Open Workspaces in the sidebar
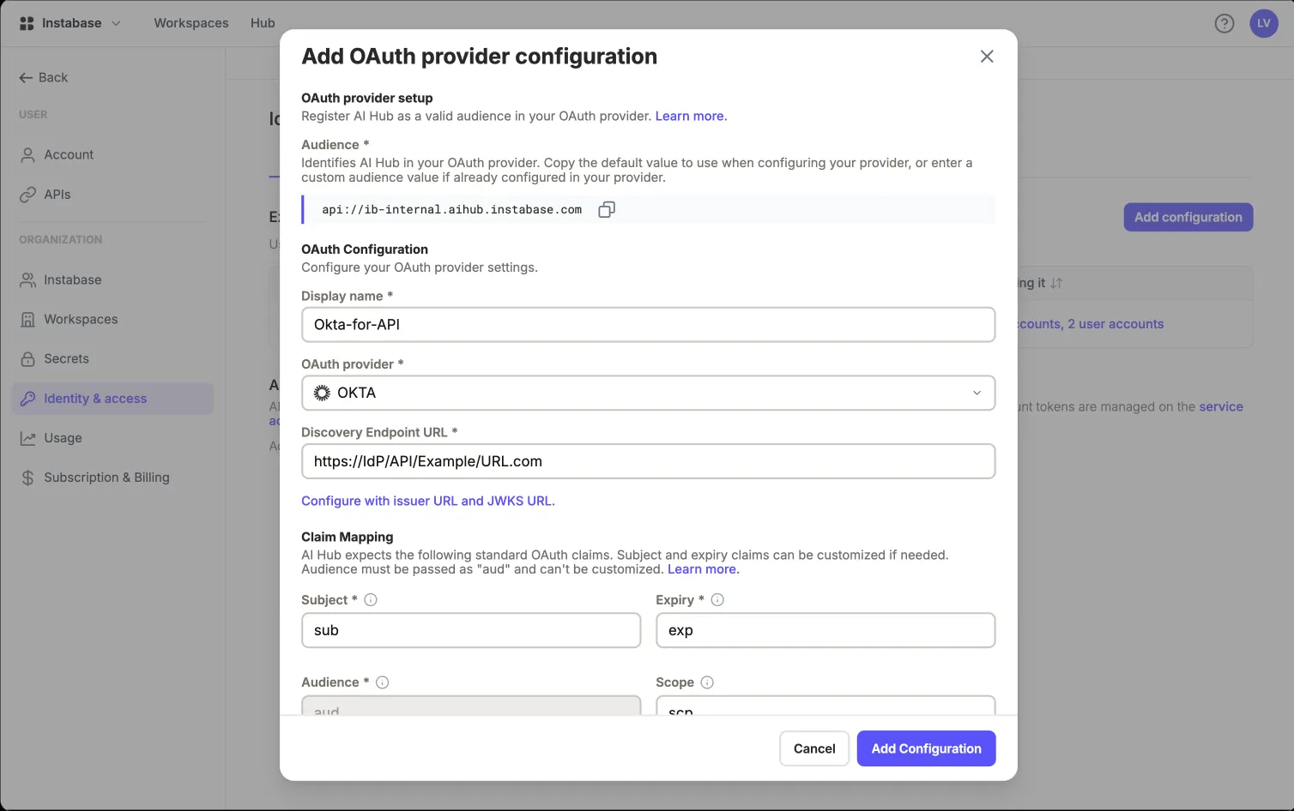This screenshot has height=811, width=1294. coord(112,320)
